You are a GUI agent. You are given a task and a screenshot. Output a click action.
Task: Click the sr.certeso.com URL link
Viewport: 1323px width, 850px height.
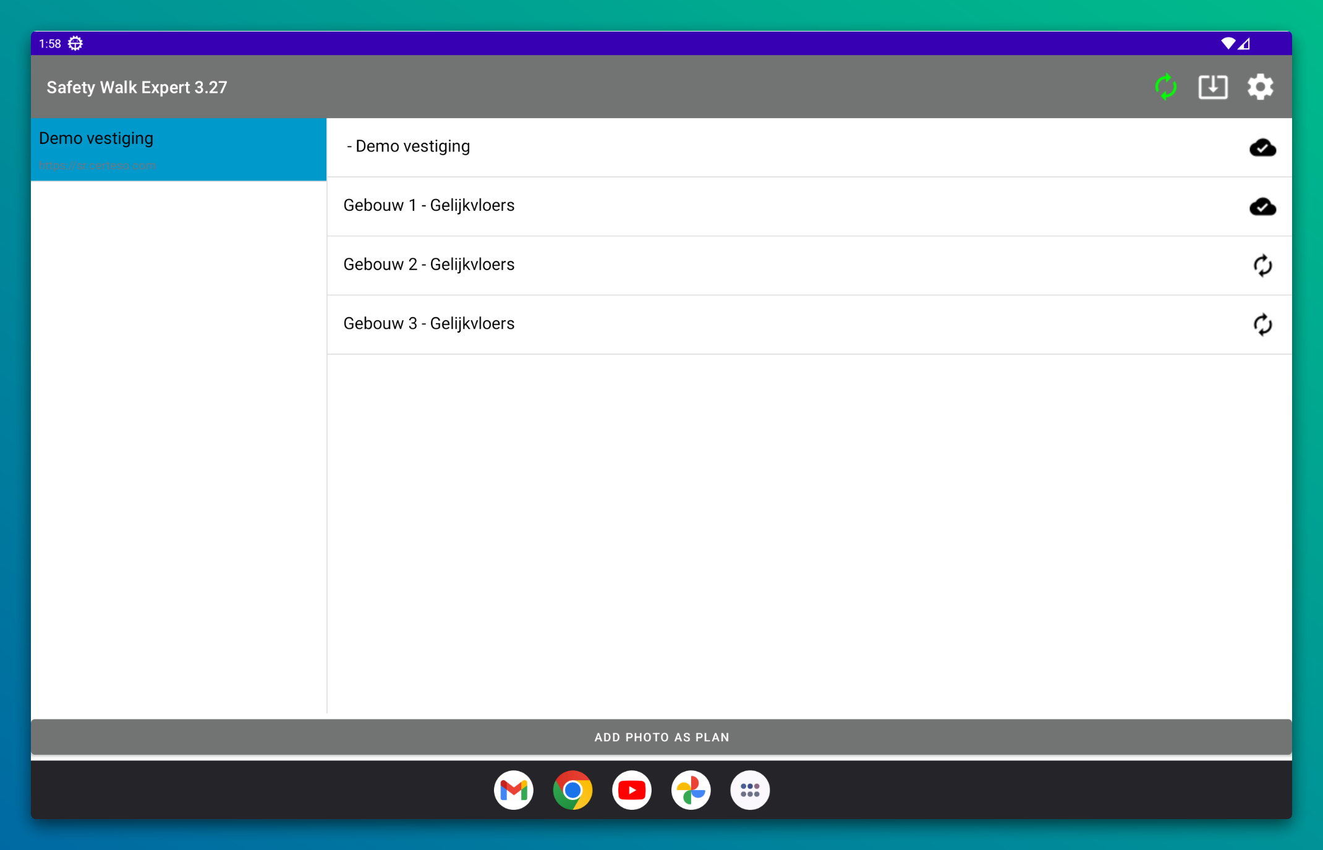click(x=97, y=166)
